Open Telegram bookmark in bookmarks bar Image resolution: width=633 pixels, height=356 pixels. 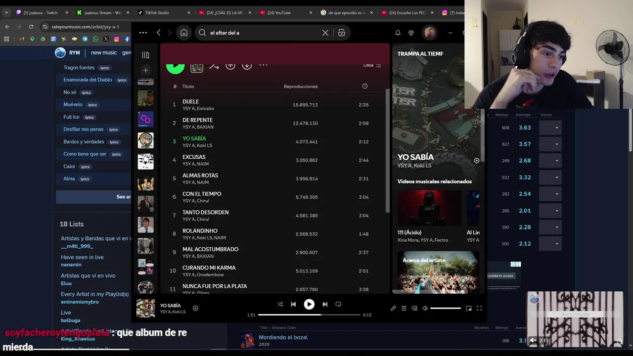click(x=85, y=39)
